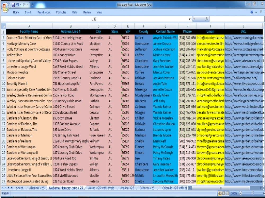Save the workbook from Quick Access toolbar

13,5
